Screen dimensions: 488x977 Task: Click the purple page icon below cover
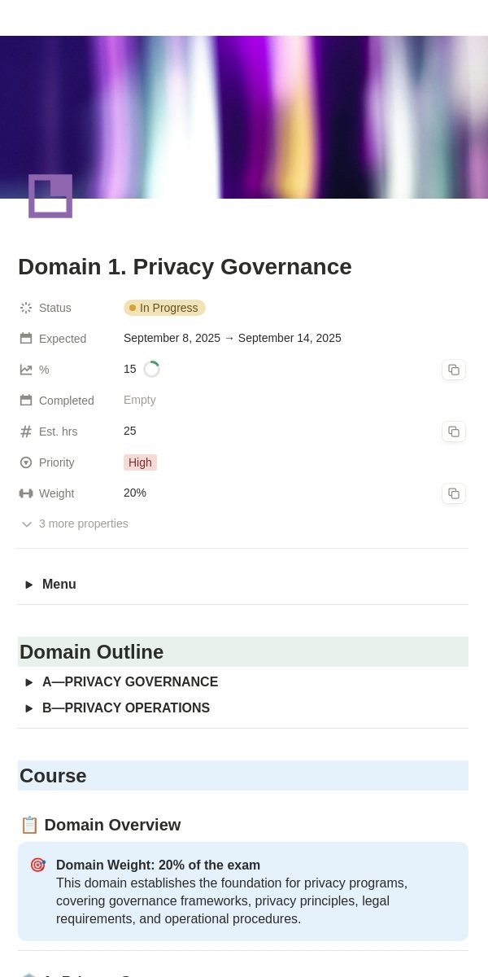[x=50, y=196]
